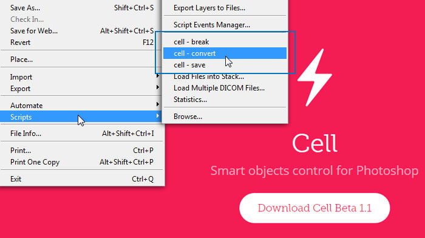Open the Scripts submenu

81,117
